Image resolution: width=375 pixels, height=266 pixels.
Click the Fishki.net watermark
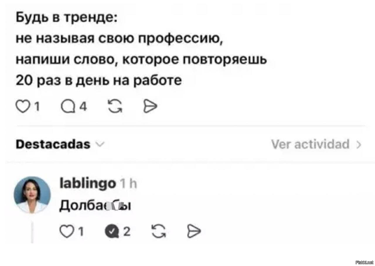[x=364, y=262]
